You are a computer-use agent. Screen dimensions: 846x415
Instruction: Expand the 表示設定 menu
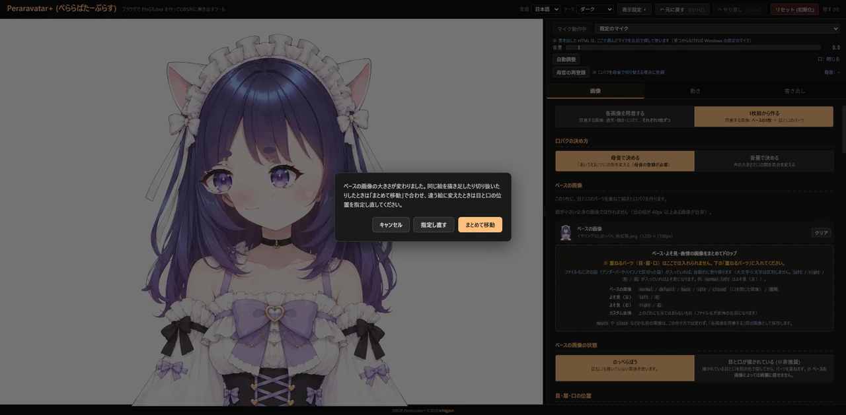point(634,9)
